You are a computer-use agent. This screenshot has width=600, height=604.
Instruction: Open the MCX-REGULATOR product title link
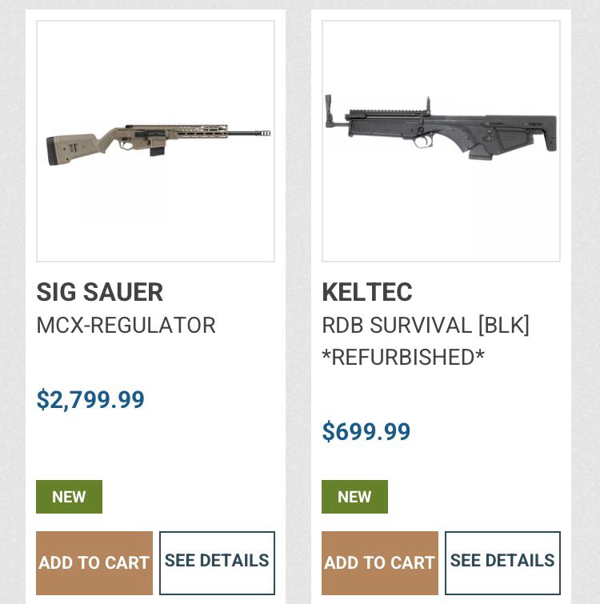[x=126, y=325]
